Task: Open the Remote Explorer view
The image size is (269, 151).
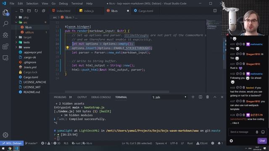Action: coord(5,58)
